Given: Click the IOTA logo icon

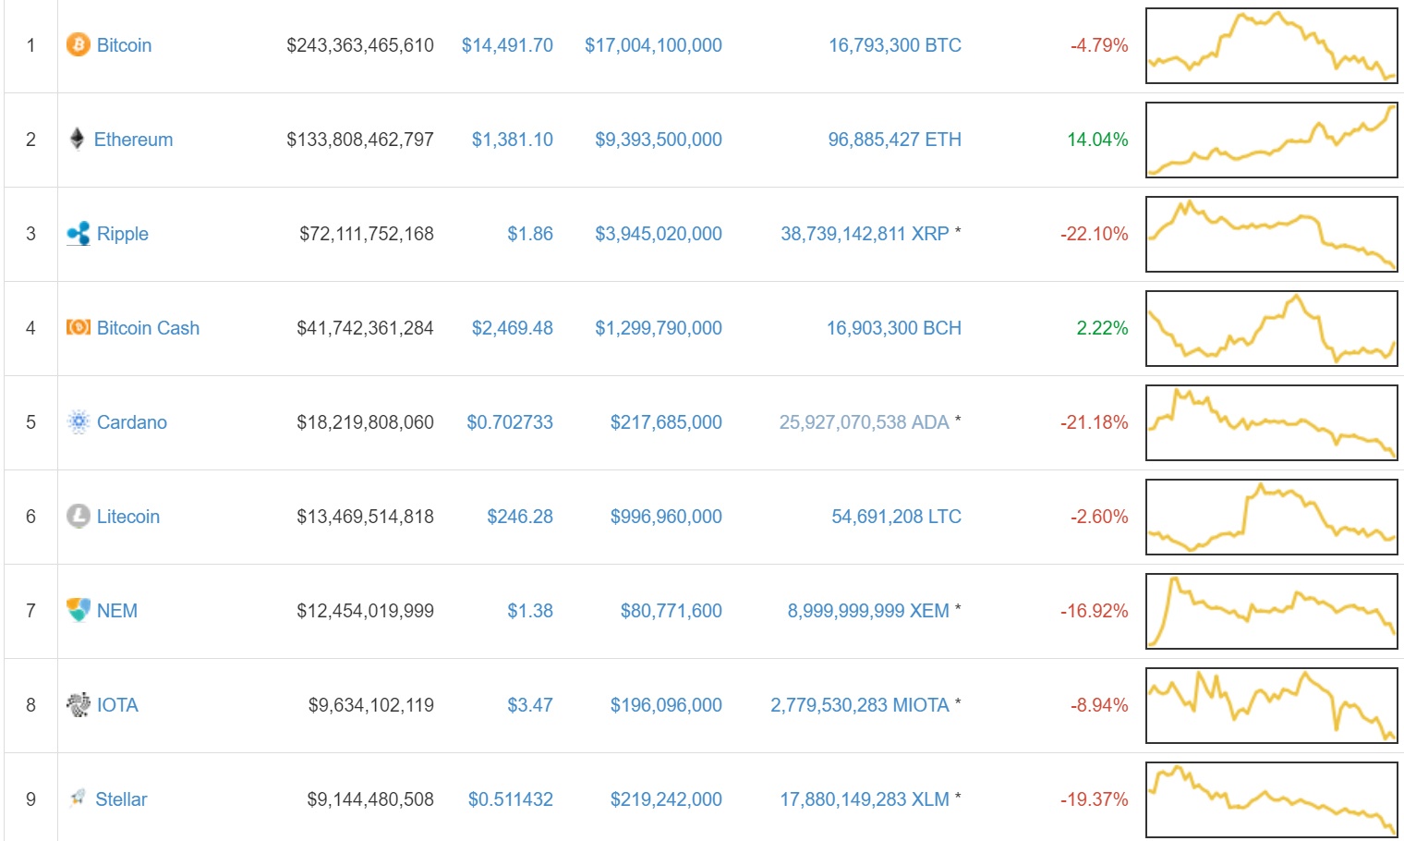Looking at the screenshot, I should (79, 705).
